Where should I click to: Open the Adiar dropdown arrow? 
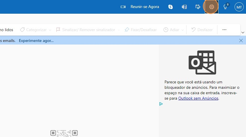click(182, 30)
